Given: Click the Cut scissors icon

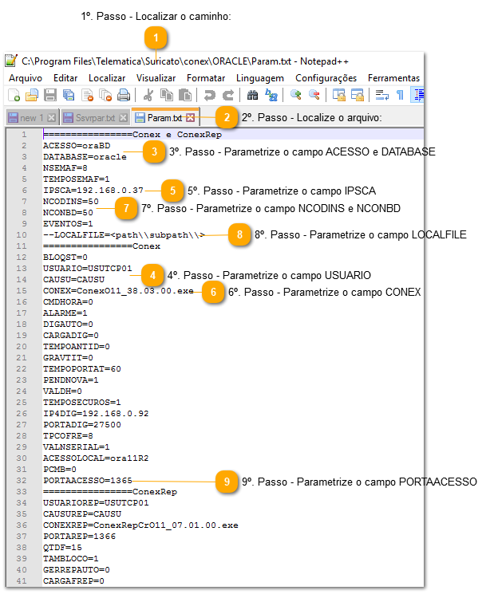Looking at the screenshot, I should coord(148,96).
